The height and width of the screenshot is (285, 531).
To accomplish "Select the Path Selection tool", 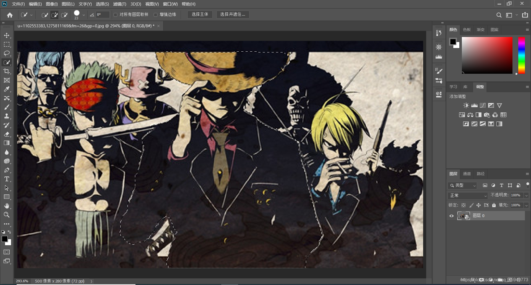I will pyautogui.click(x=7, y=188).
